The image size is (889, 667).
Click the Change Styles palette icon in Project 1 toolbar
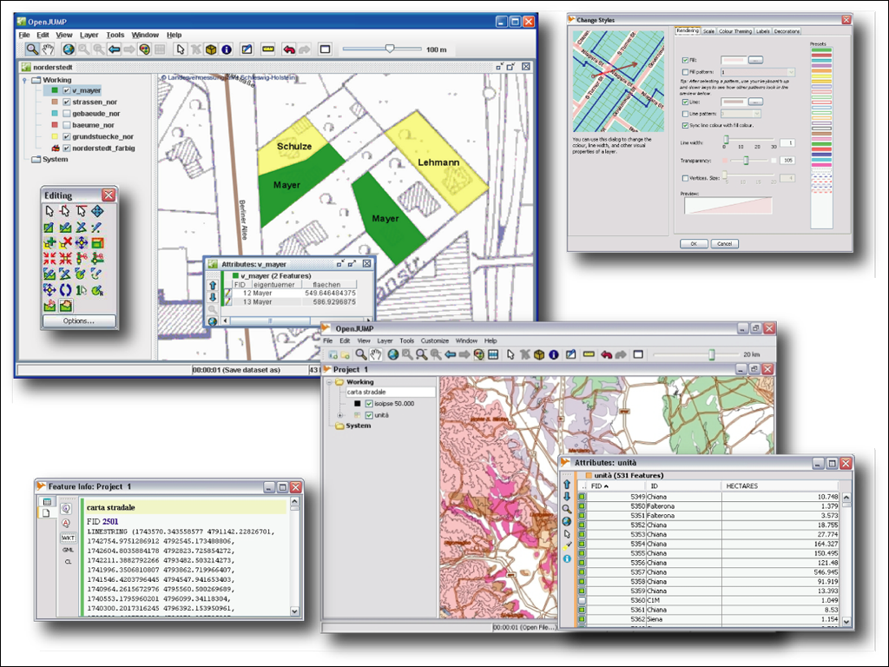(x=479, y=354)
